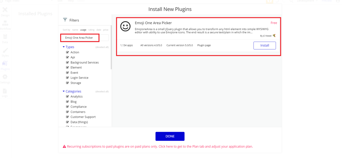342x158 pixels.
Task: Uncheck the Compliance category checkbox
Action: click(68, 107)
